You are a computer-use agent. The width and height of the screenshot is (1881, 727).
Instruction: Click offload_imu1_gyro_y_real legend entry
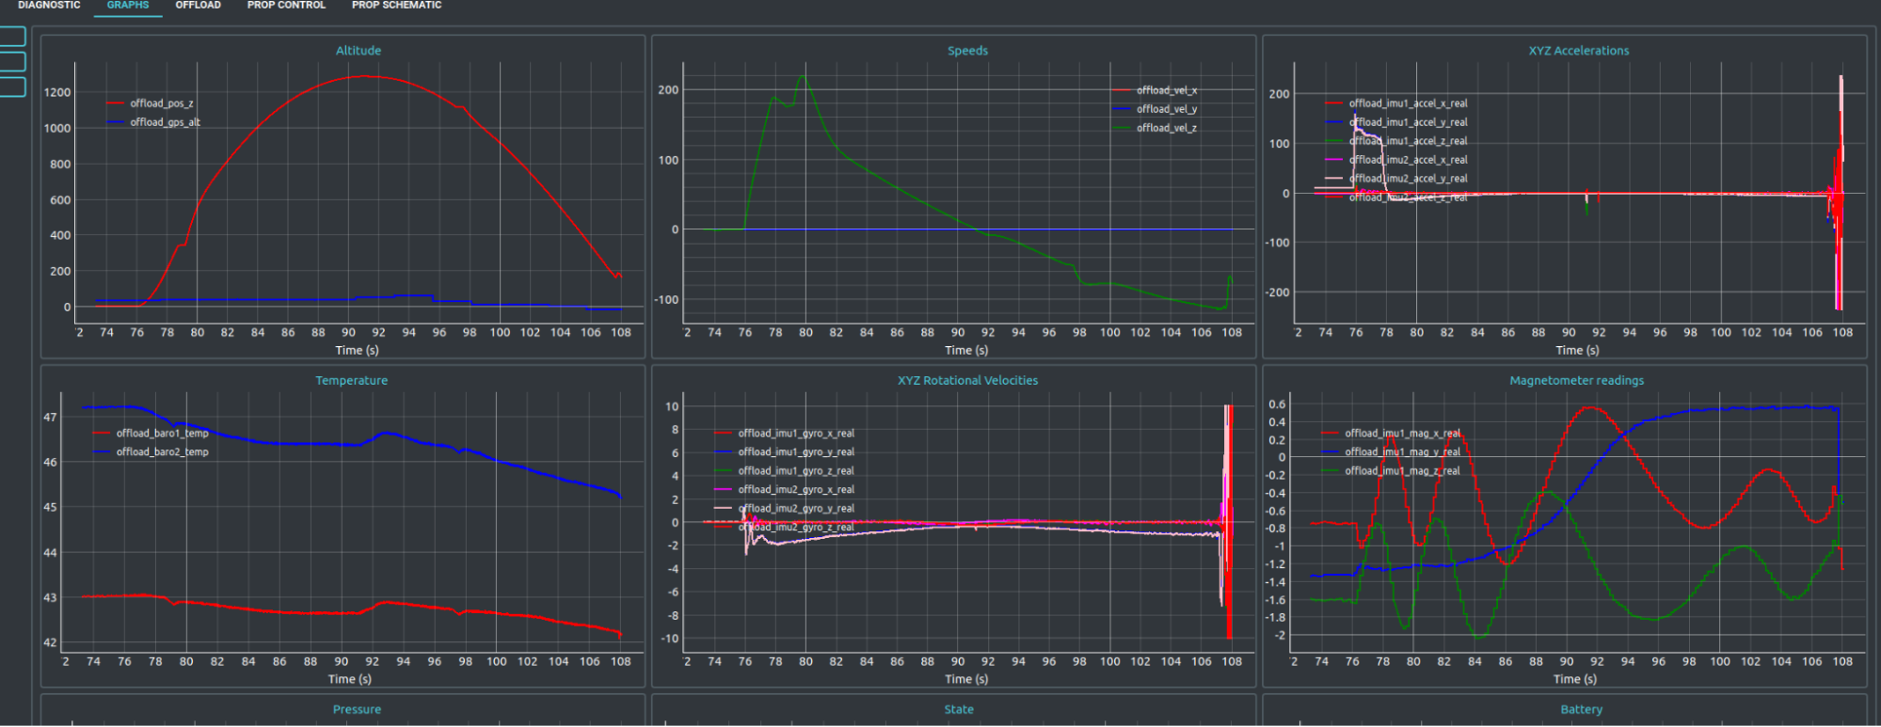[785, 452]
